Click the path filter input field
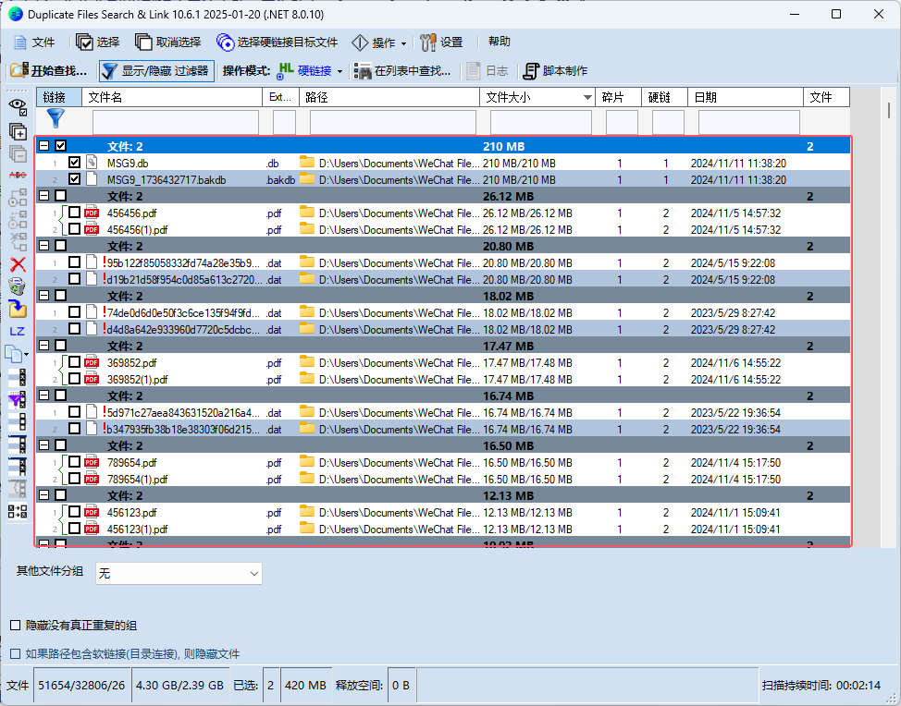Screen dimensions: 901x706 [x=393, y=122]
